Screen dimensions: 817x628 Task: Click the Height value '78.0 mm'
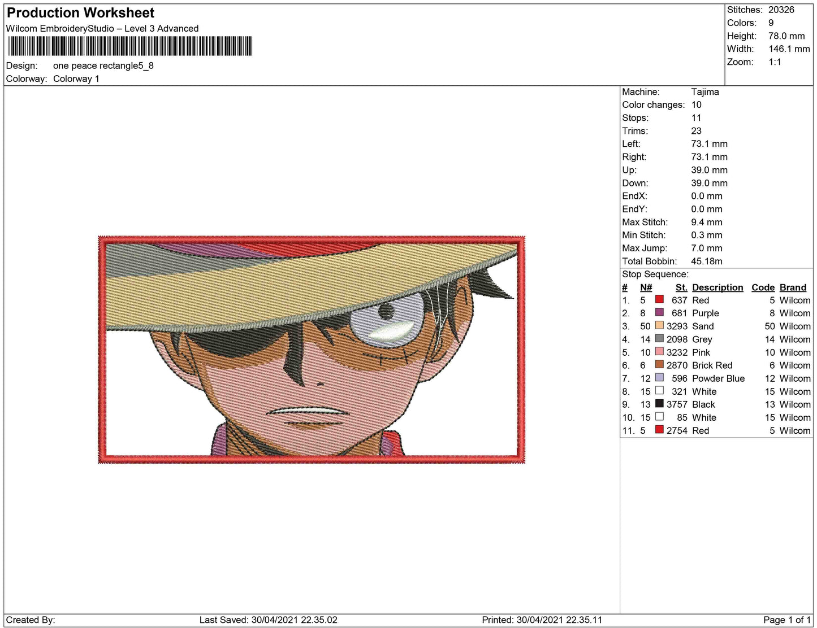786,36
